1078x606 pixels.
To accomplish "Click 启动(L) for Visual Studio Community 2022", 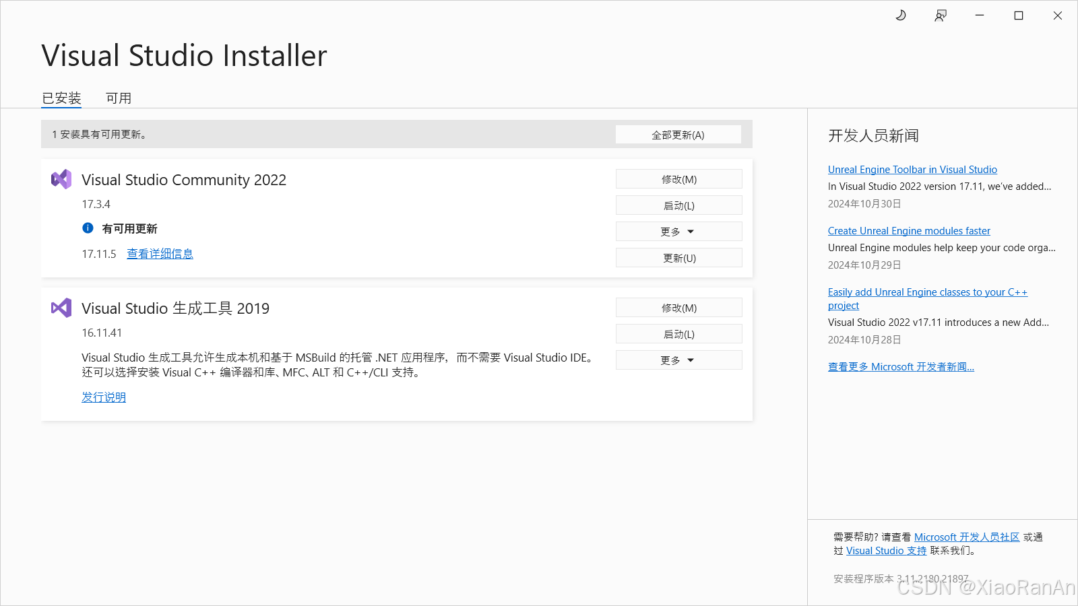I will (679, 205).
